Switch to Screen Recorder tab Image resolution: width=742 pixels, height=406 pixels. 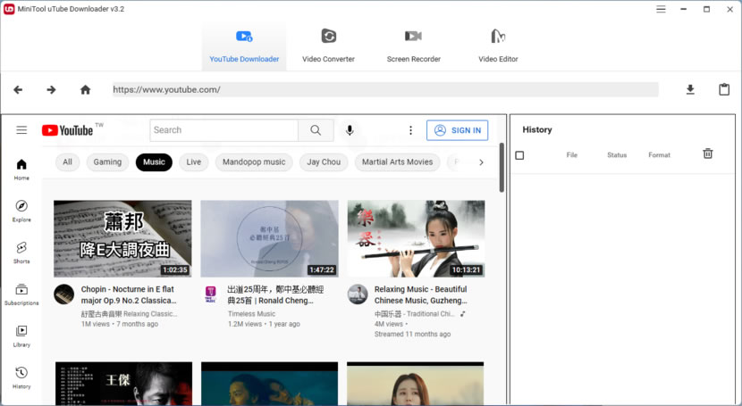(x=414, y=46)
